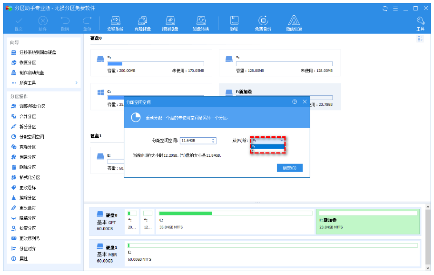Close the 分配空闲空间 dialog
This screenshot has width=434, height=275.
[x=305, y=102]
